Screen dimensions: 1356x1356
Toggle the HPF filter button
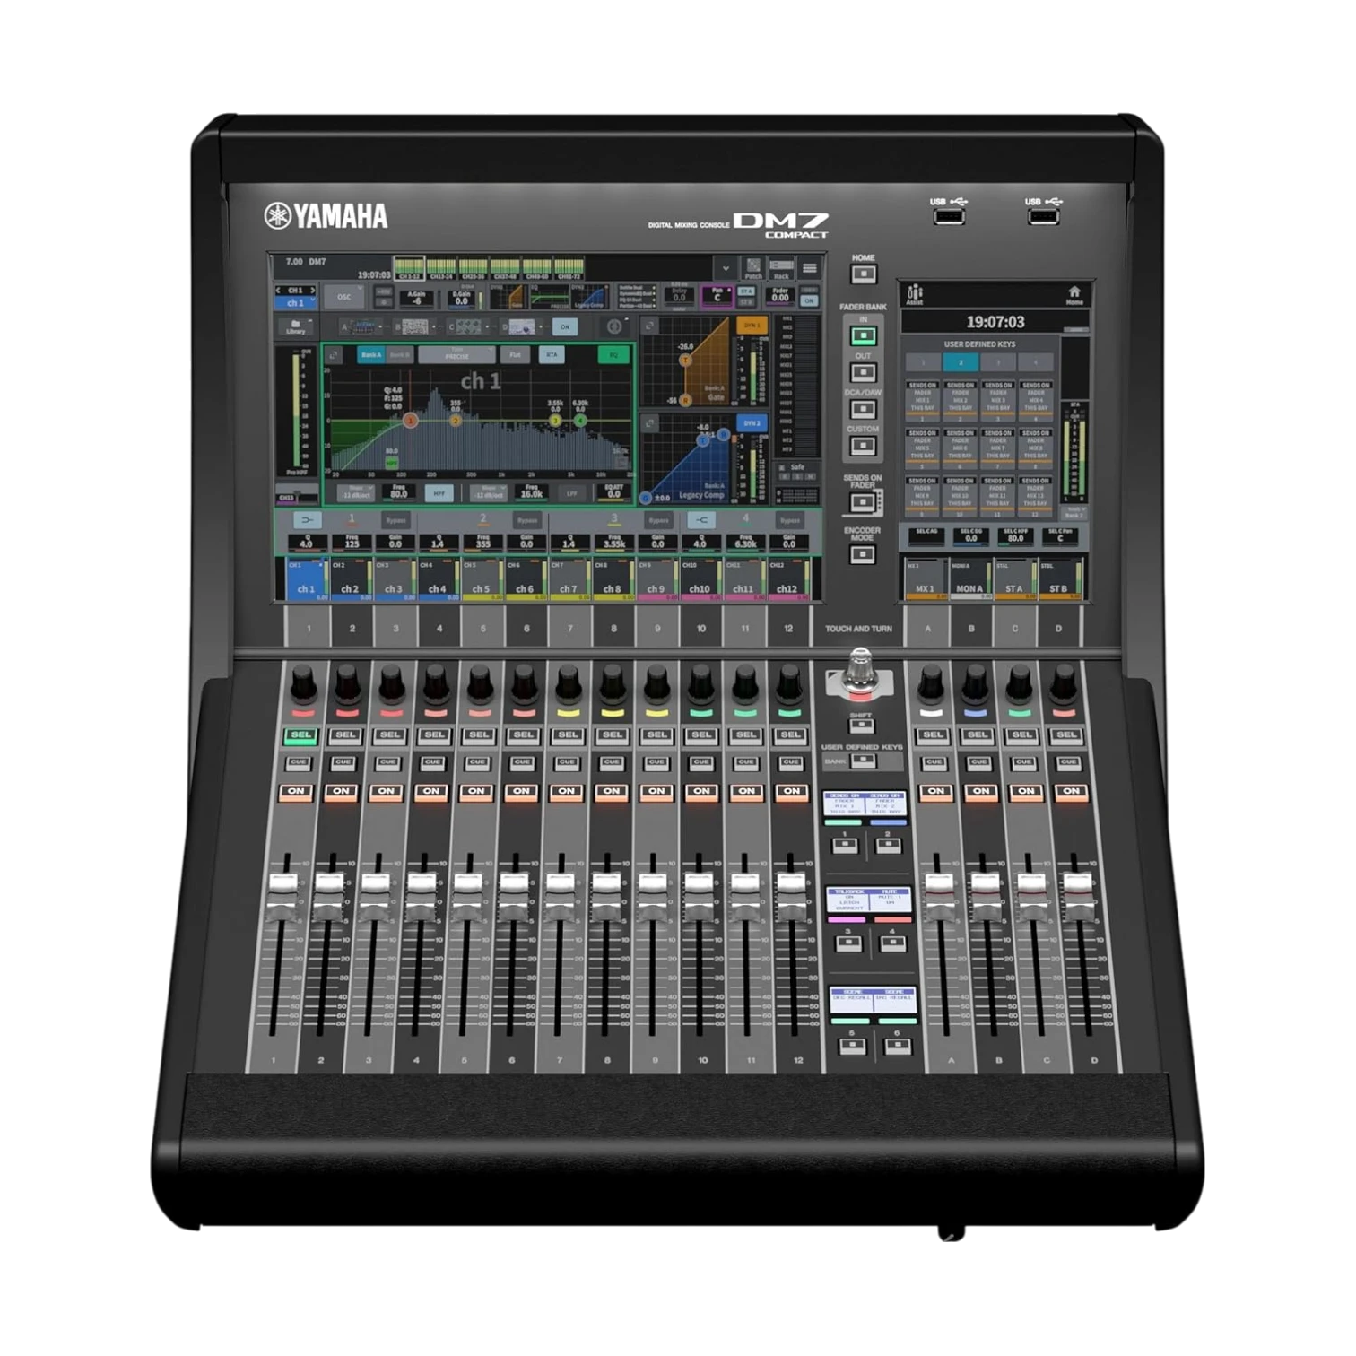point(439,493)
